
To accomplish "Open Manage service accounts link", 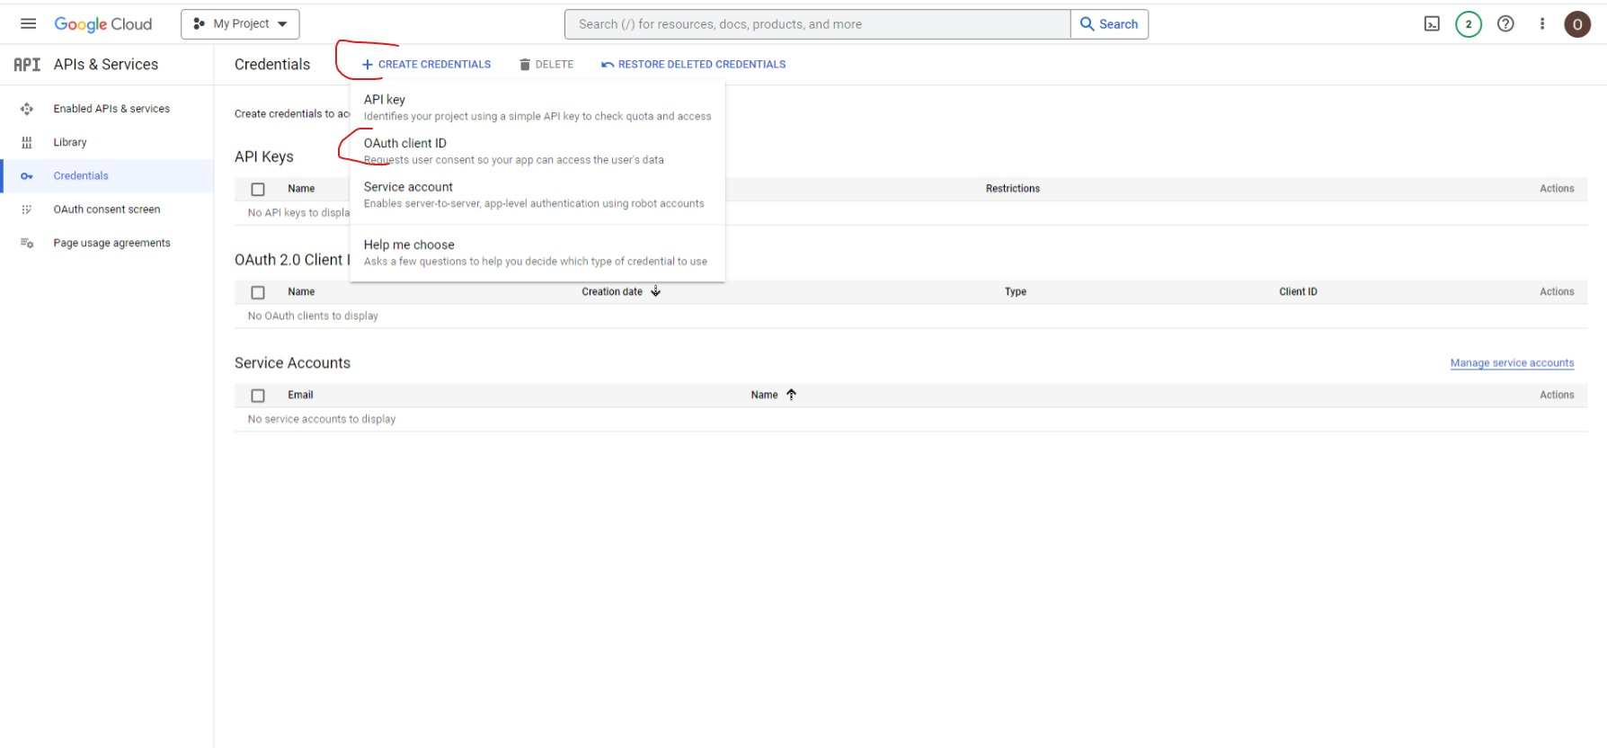I will click(x=1512, y=363).
